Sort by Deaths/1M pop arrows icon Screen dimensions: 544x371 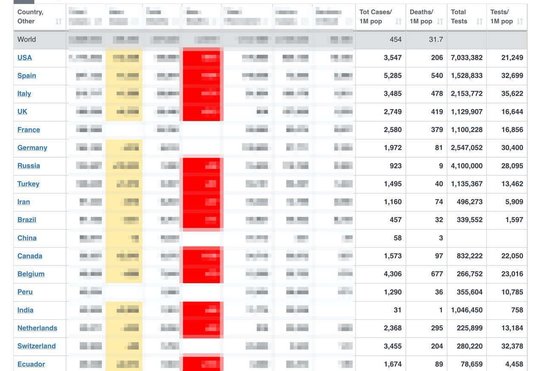click(x=440, y=22)
